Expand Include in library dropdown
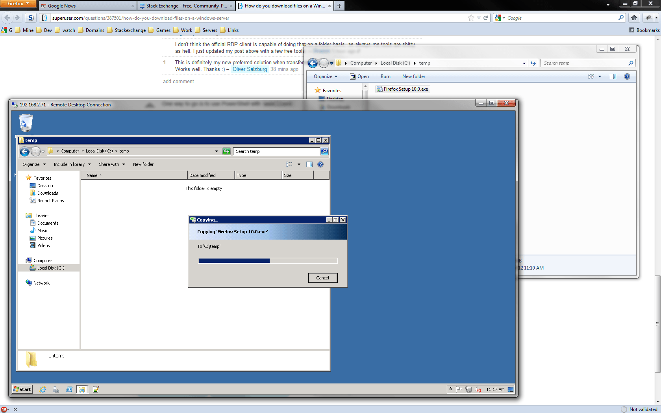Viewport: 661px width, 413px height. (x=72, y=164)
